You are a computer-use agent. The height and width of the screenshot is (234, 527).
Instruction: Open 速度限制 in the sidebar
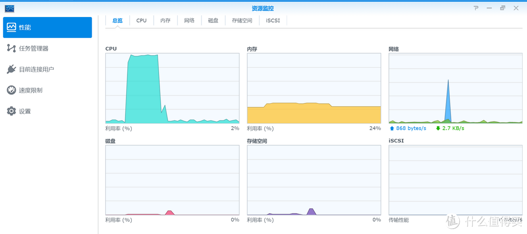pyautogui.click(x=47, y=90)
